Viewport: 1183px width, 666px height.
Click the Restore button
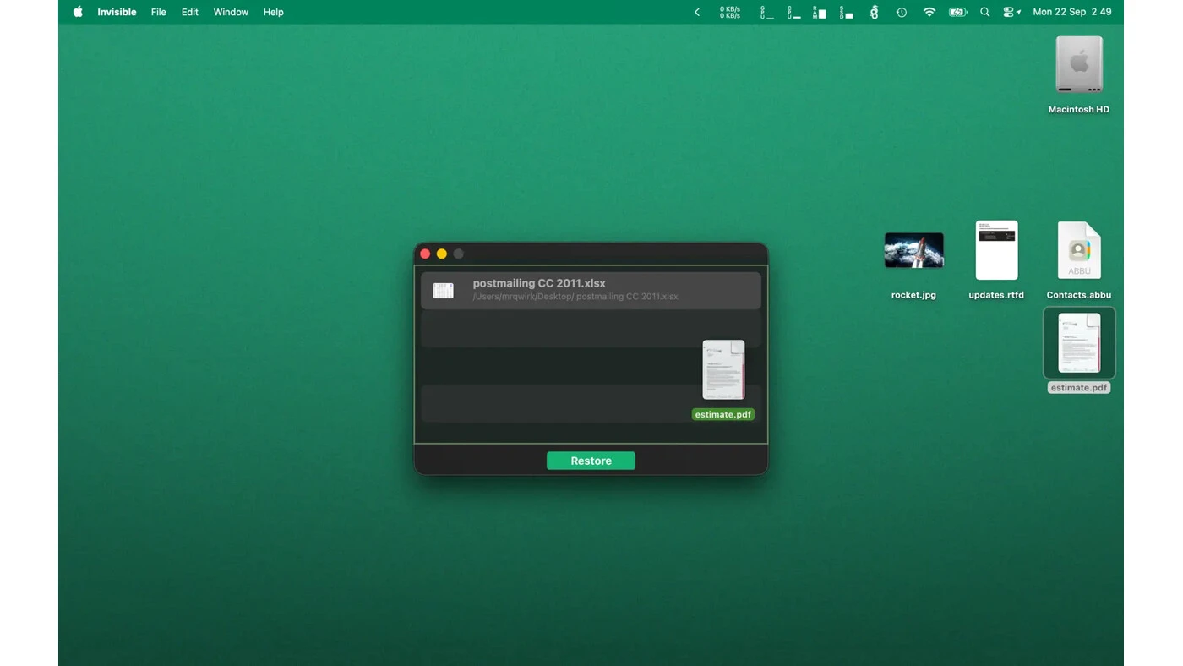(x=591, y=461)
